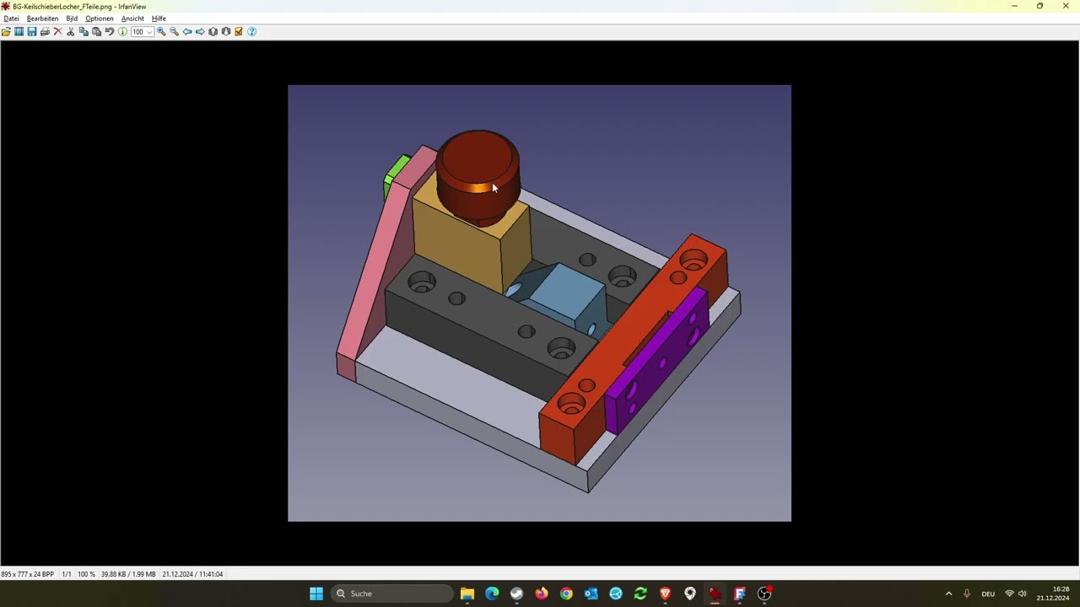Open Firefox from taskbar
Image resolution: width=1080 pixels, height=607 pixels.
(x=542, y=594)
